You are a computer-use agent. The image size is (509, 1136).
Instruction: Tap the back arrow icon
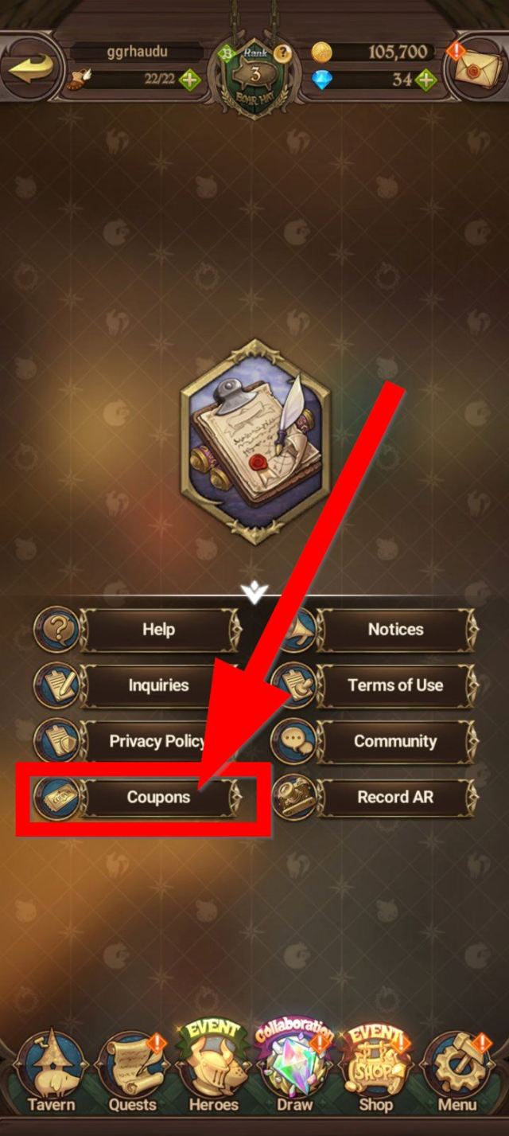tap(30, 68)
